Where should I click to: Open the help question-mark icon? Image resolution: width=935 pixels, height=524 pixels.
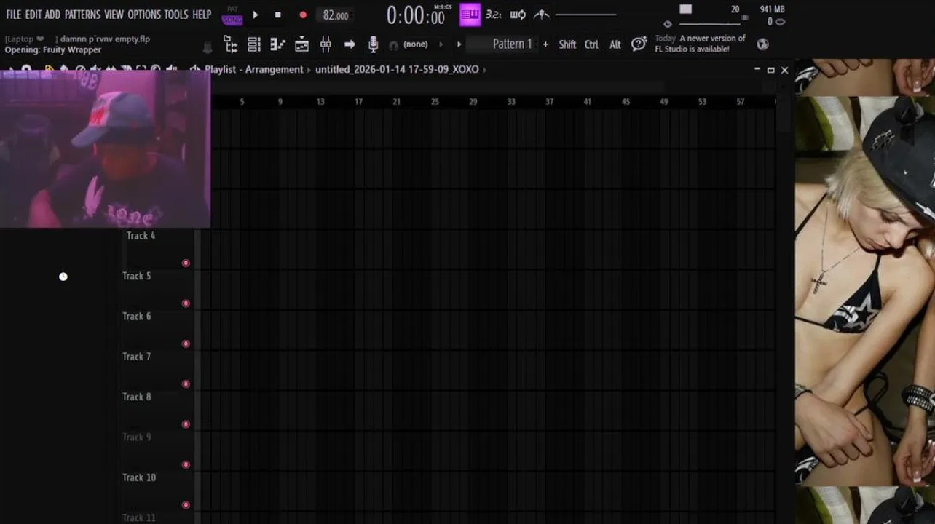639,44
